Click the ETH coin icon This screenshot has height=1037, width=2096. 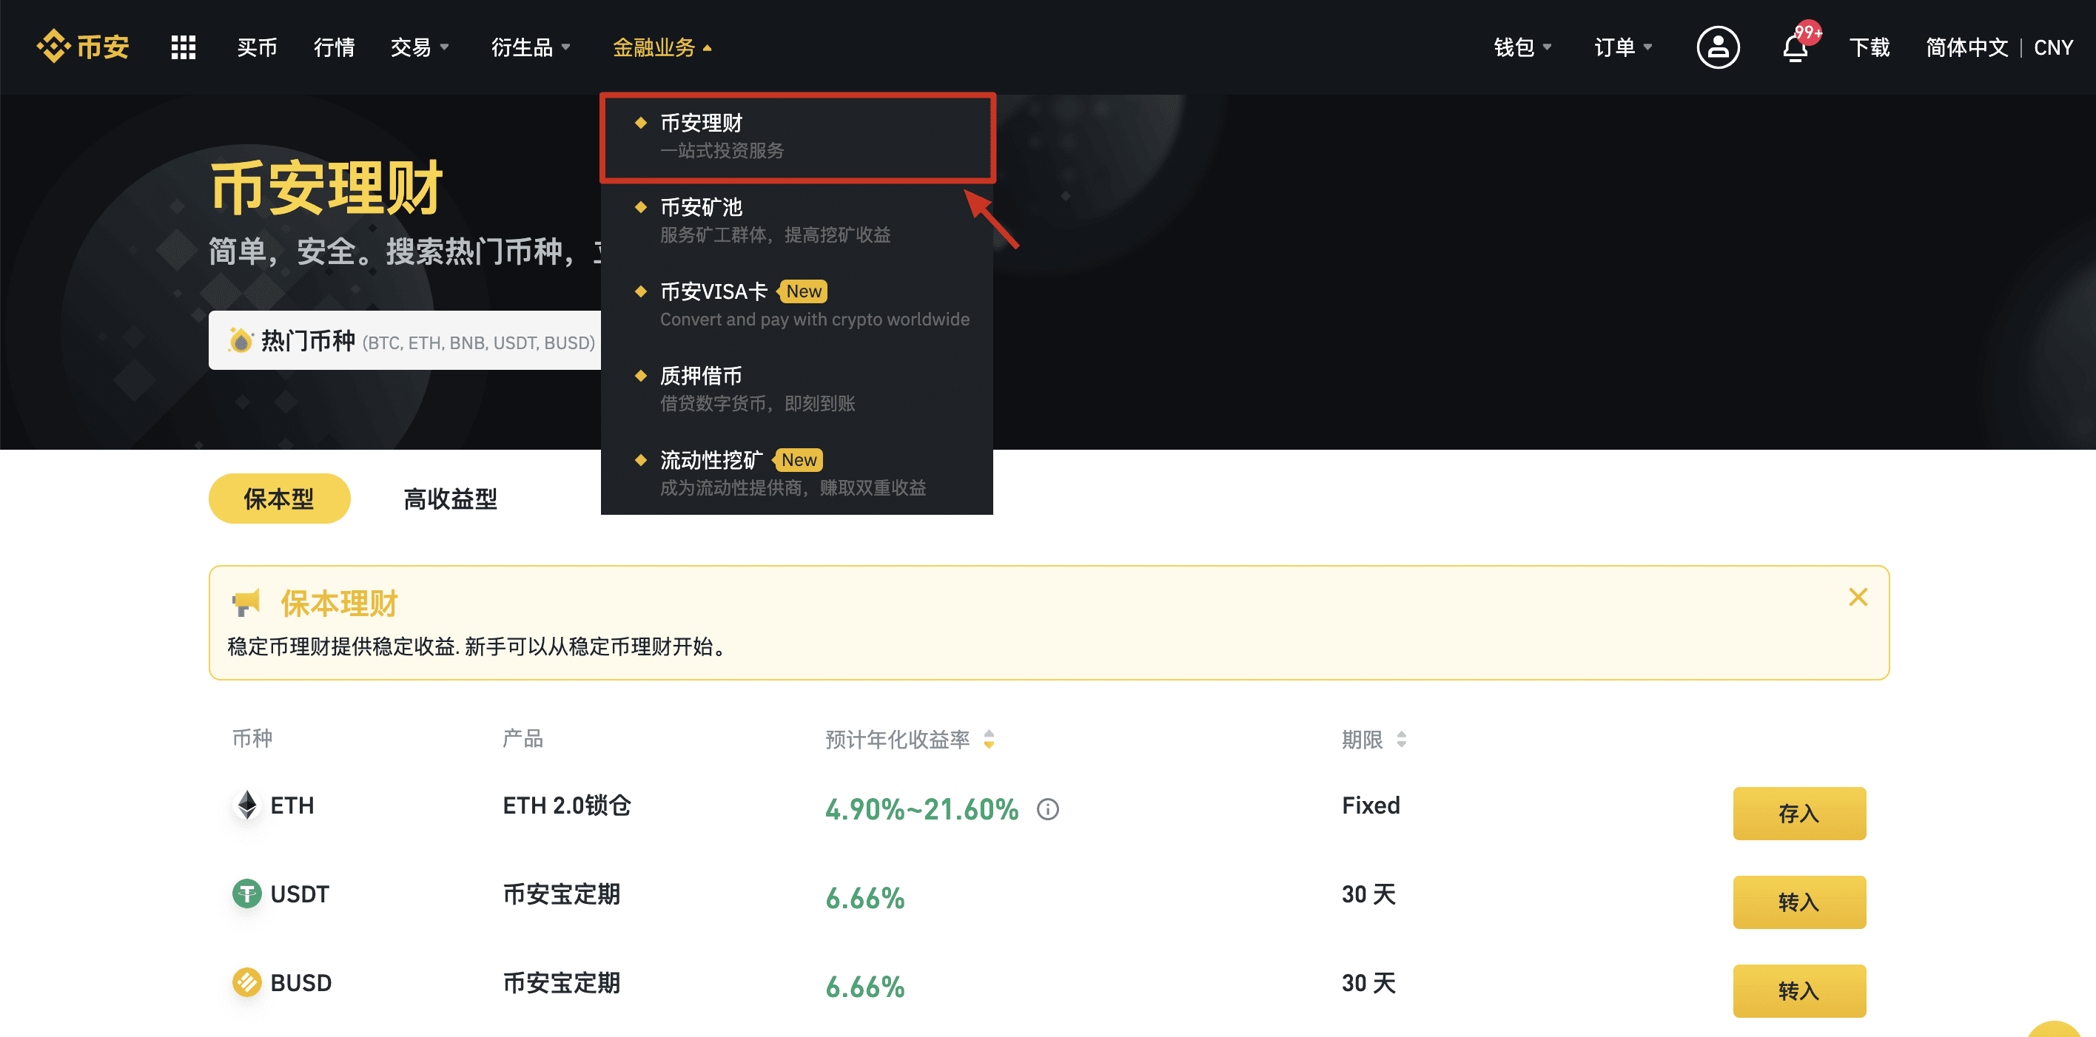pyautogui.click(x=246, y=805)
